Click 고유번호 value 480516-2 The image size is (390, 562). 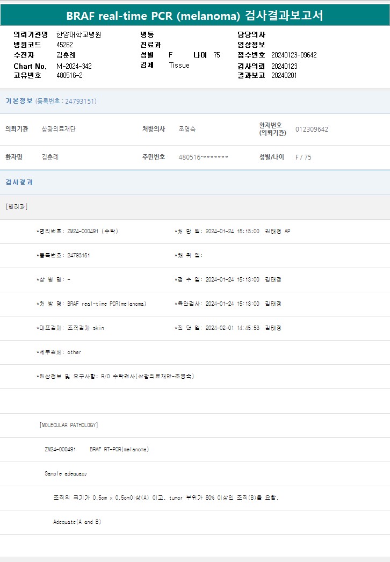[69, 76]
